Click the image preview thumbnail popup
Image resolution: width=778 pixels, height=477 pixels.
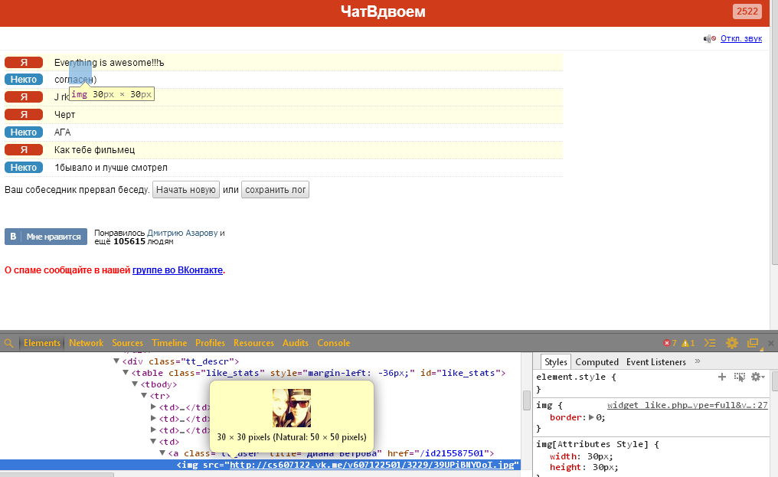(x=292, y=408)
